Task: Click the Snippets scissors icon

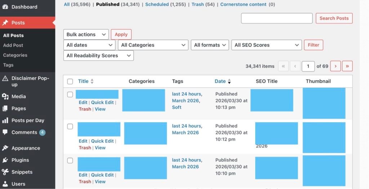Action: (5, 172)
